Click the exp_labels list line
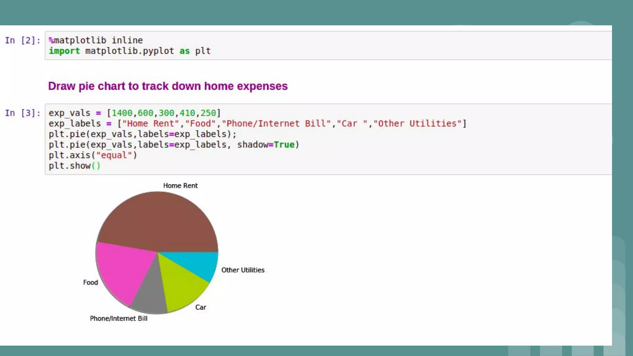The width and height of the screenshot is (633, 356). 257,124
